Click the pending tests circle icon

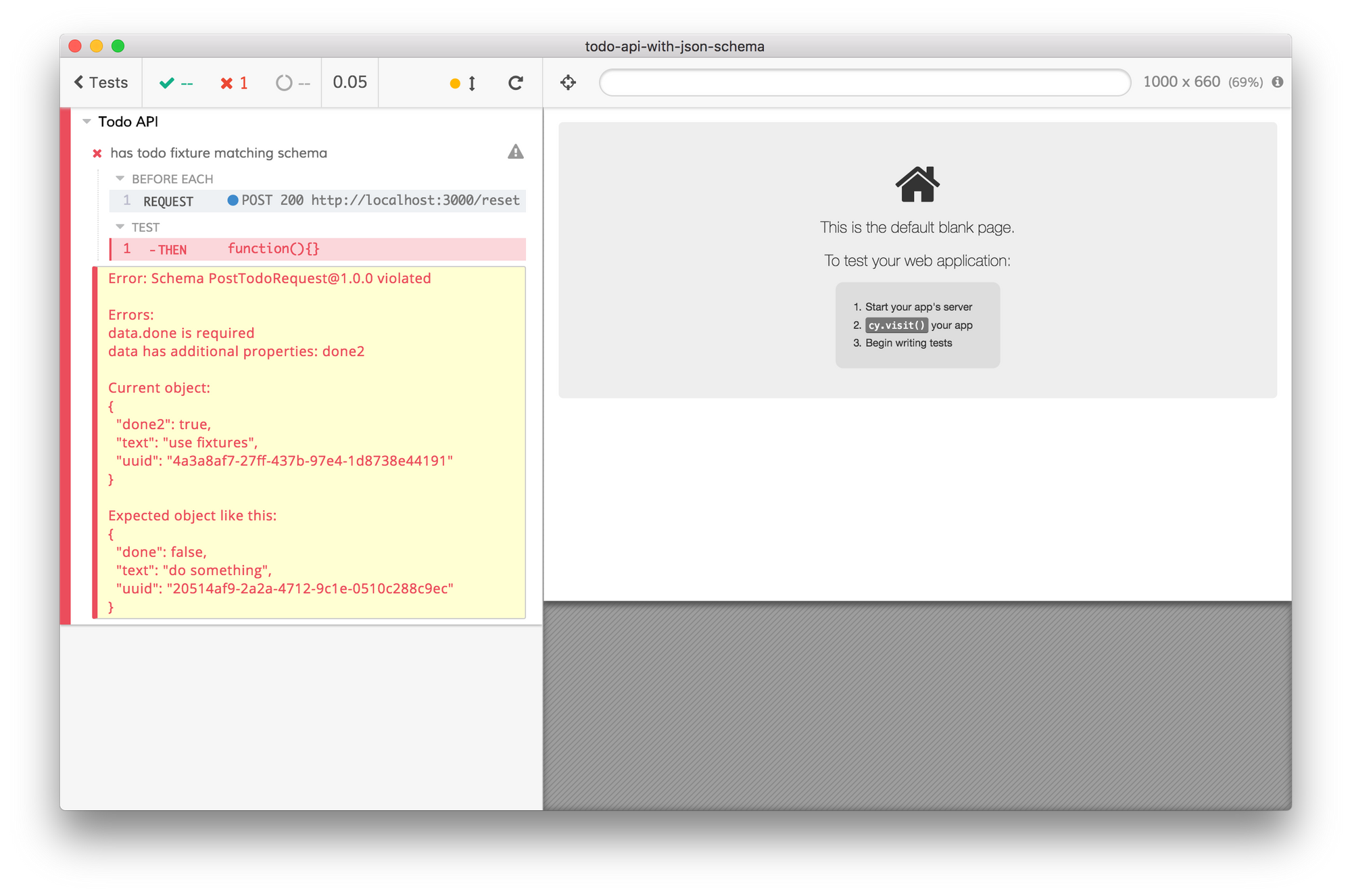pyautogui.click(x=284, y=83)
